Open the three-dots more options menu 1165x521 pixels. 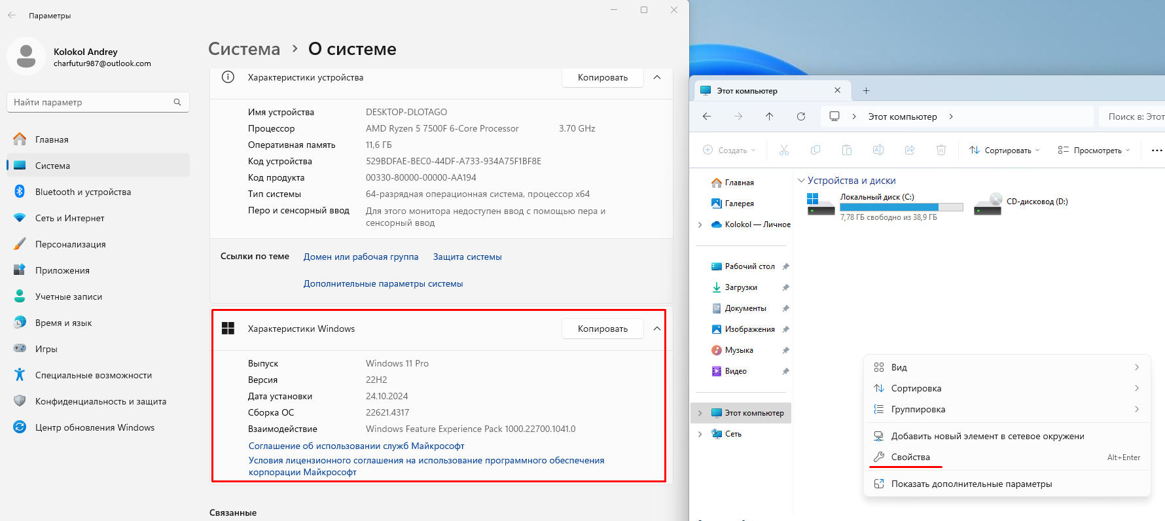(x=1156, y=151)
